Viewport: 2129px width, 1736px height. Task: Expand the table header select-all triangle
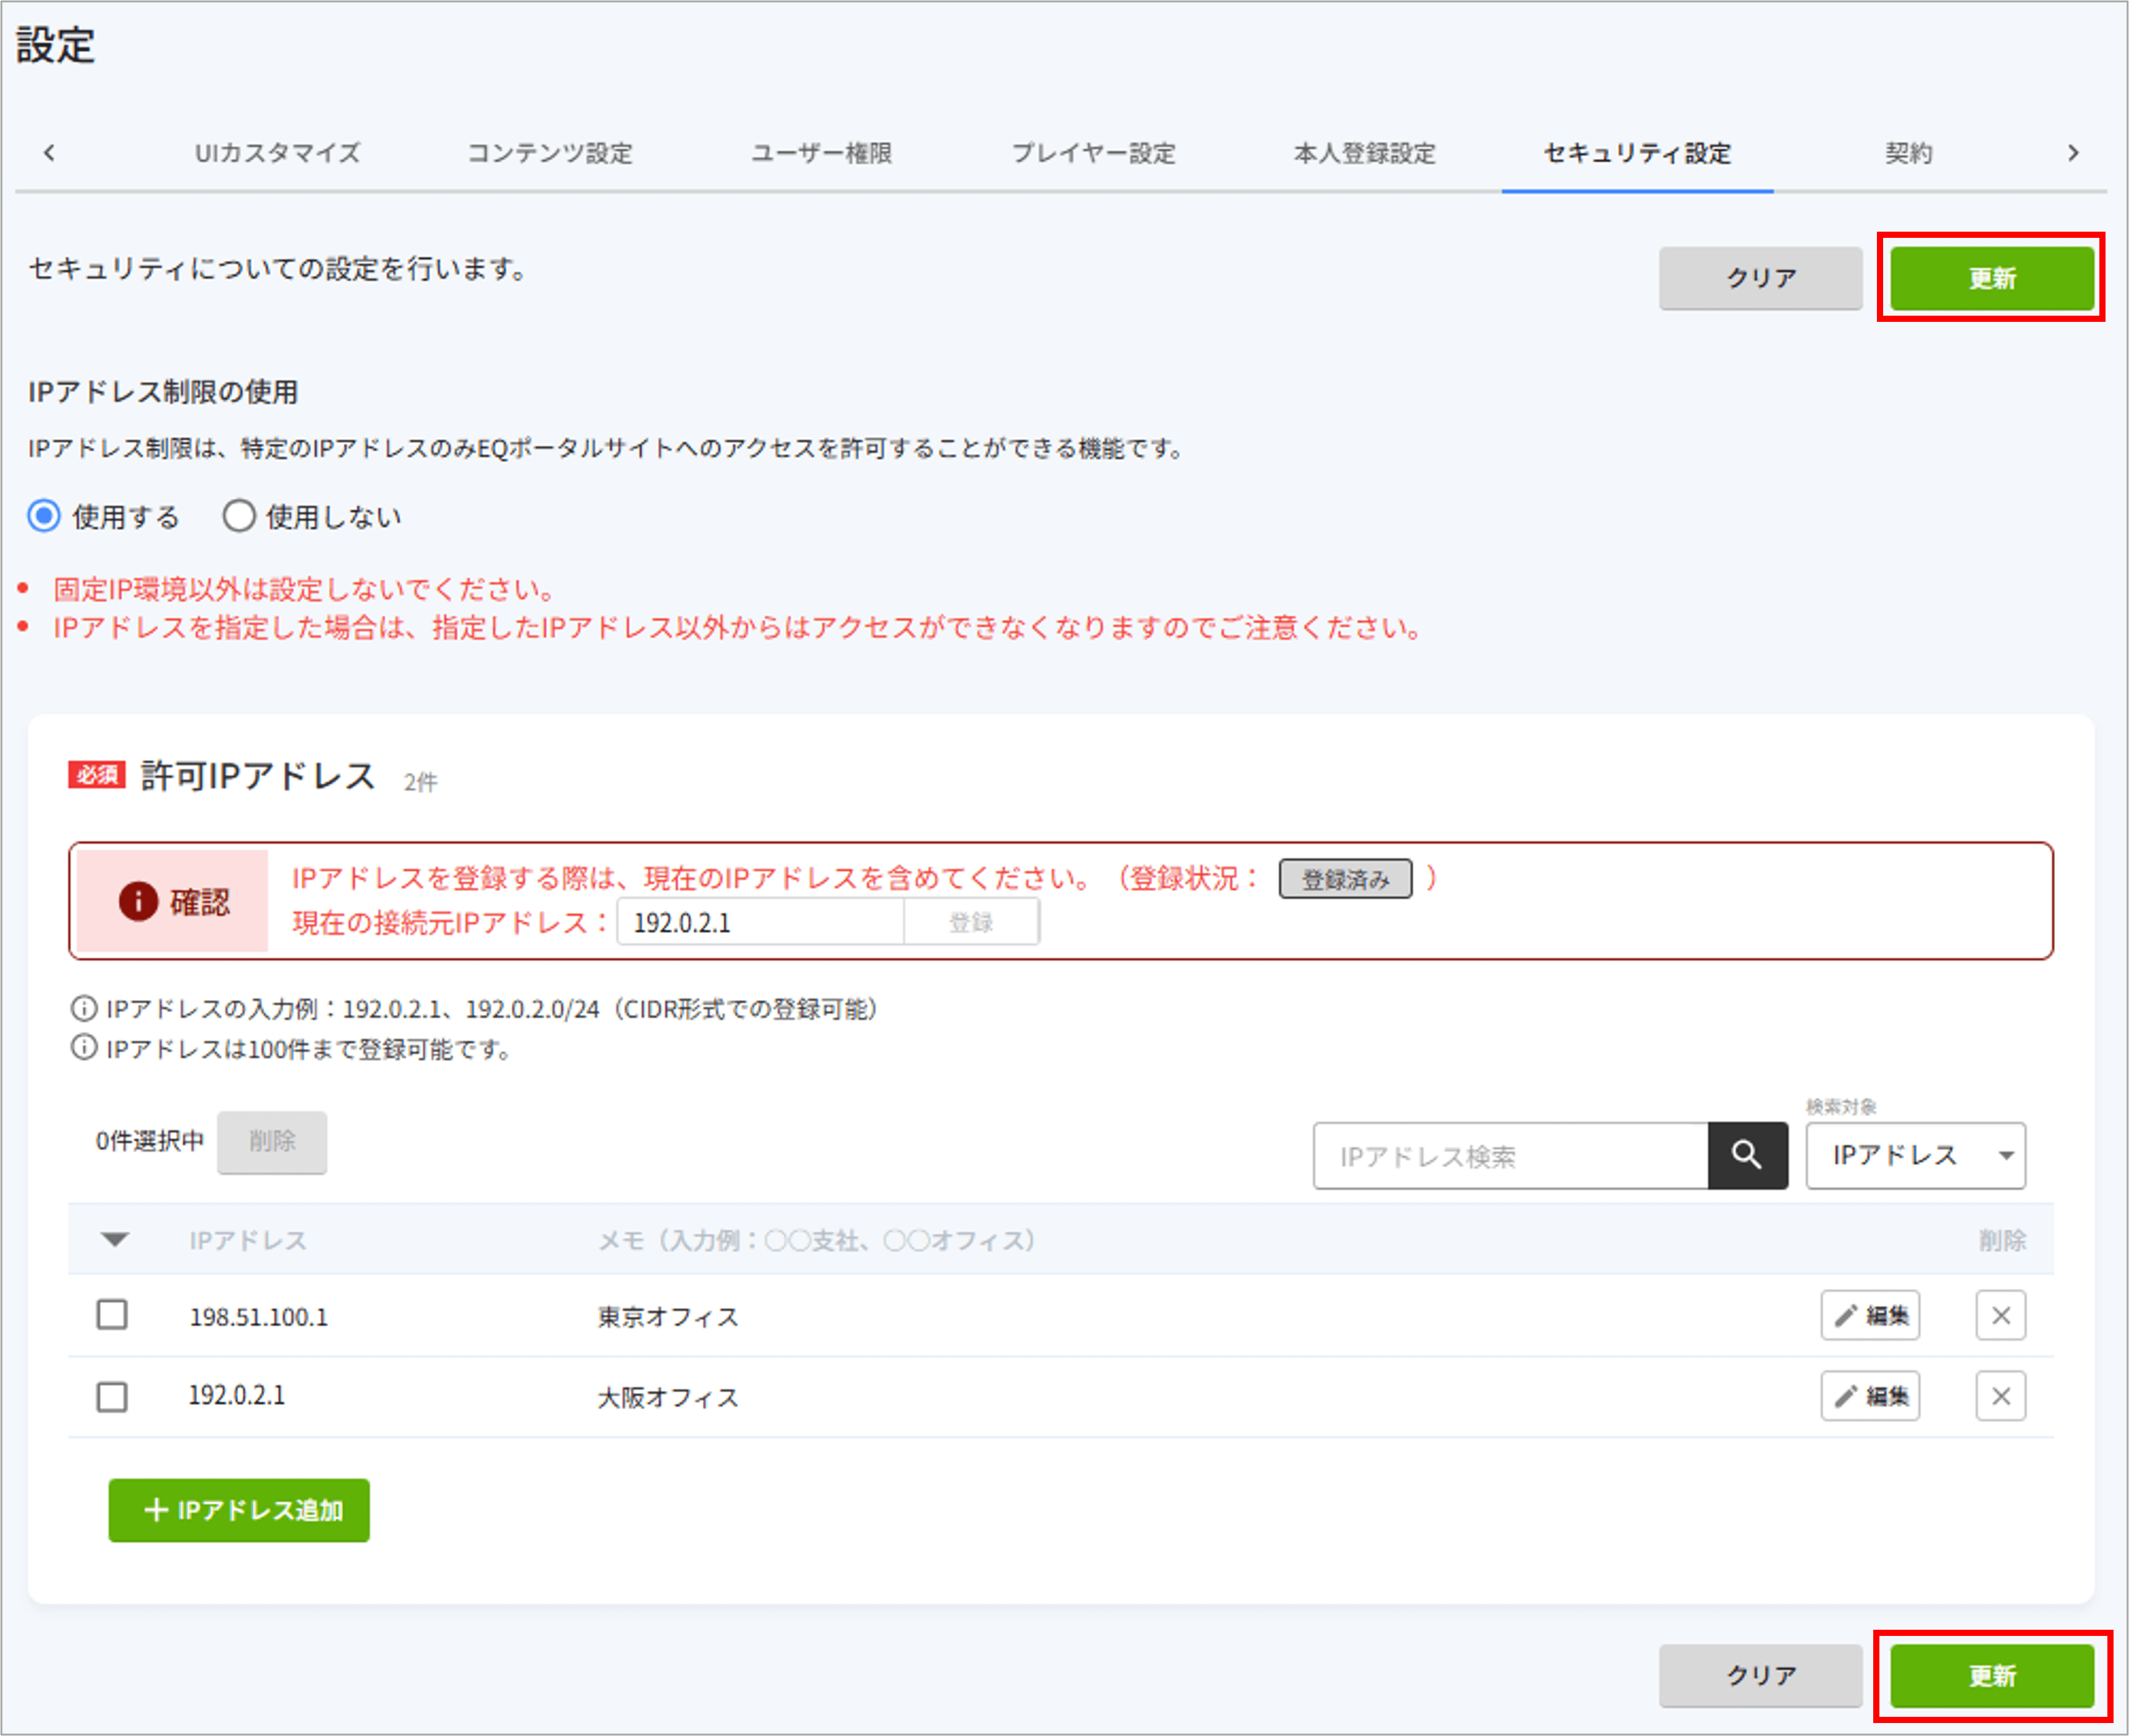[x=115, y=1240]
